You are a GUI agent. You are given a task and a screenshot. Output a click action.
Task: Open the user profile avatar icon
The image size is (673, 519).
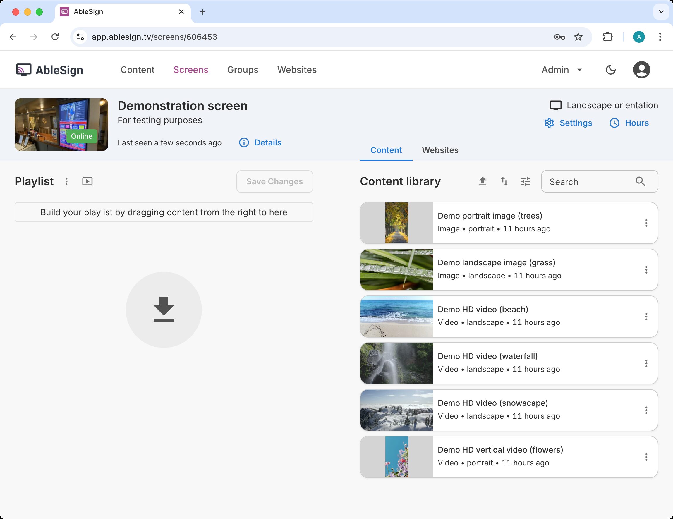642,70
